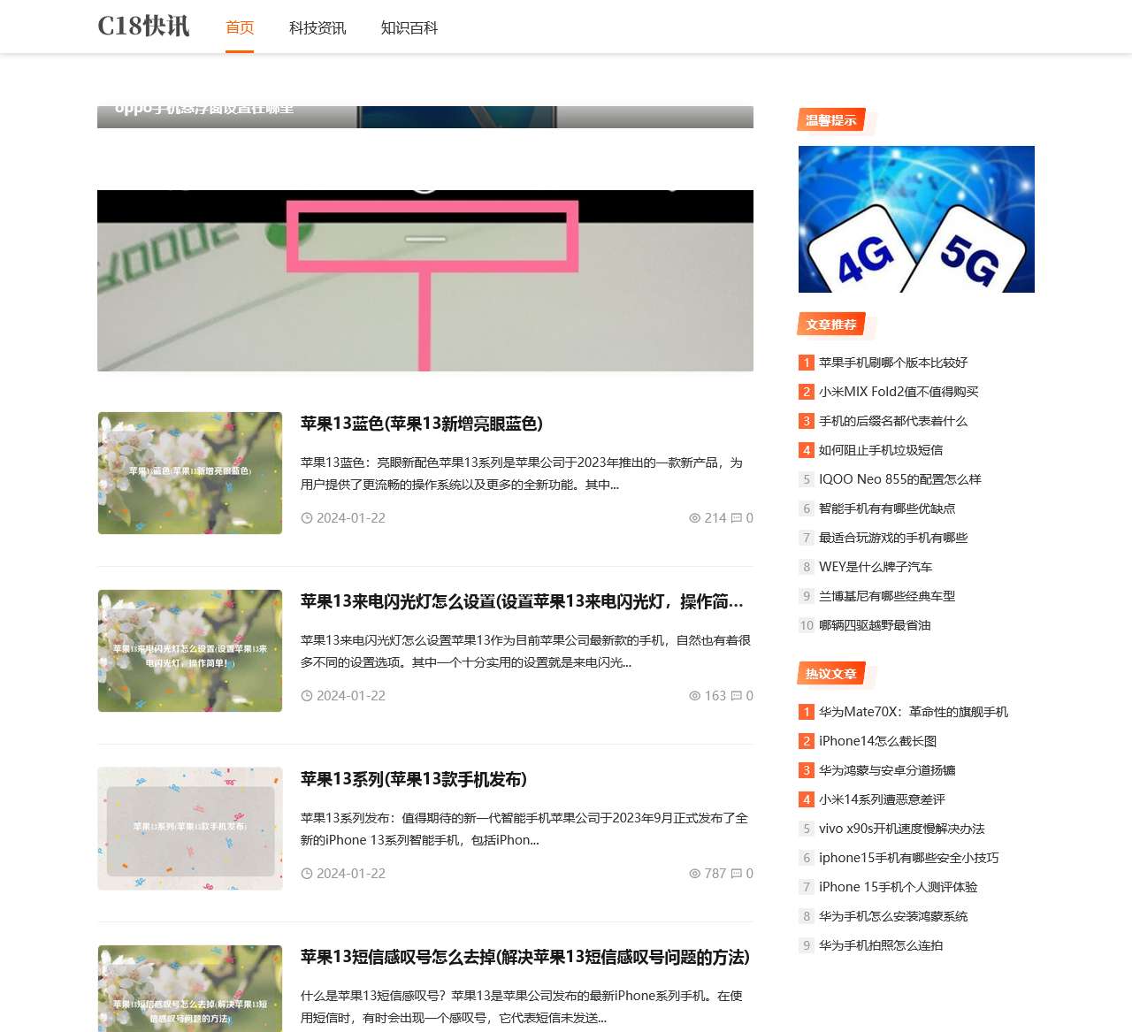The width and height of the screenshot is (1132, 1032).
Task: Click the 4G 5G sidebar image
Action: (916, 219)
